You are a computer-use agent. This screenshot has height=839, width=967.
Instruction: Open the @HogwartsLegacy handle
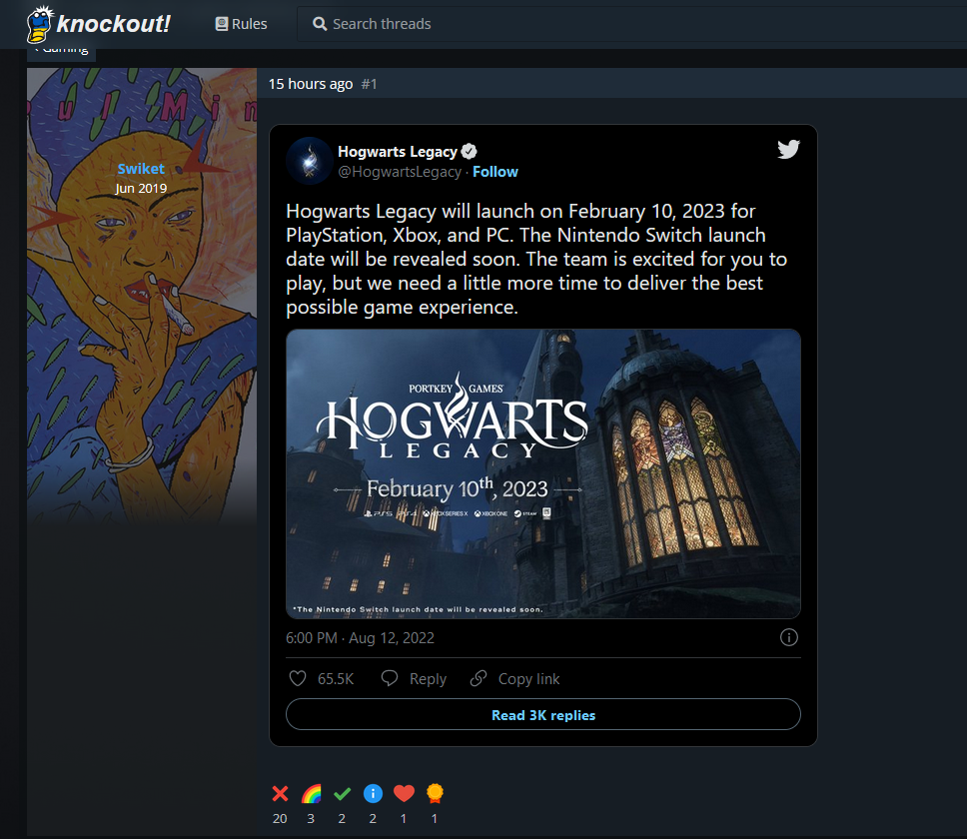click(400, 172)
